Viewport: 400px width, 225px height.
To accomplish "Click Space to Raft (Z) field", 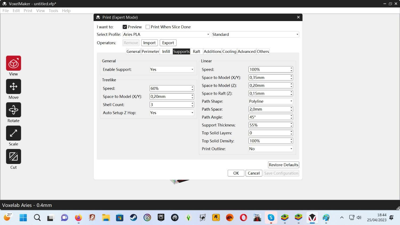I will [x=271, y=93].
